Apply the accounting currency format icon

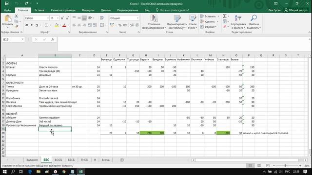tap(112, 25)
